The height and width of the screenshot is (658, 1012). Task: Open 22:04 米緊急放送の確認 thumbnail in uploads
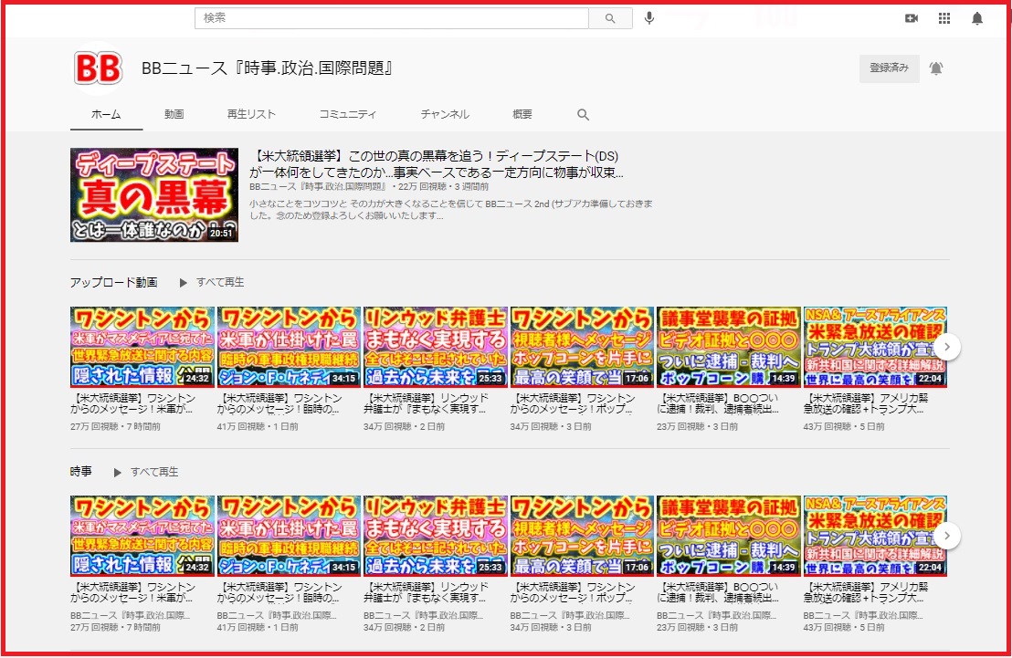pyautogui.click(x=875, y=347)
